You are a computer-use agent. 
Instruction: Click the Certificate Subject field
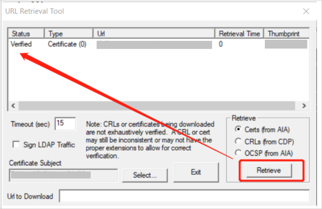(x=63, y=176)
